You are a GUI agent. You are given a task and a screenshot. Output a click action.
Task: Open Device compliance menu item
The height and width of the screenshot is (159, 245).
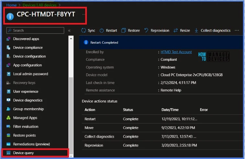pos(28,48)
